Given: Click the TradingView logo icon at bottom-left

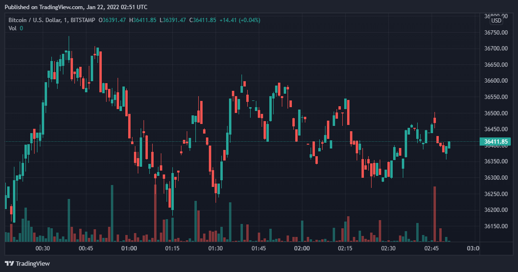Looking at the screenshot, I should click(x=9, y=263).
